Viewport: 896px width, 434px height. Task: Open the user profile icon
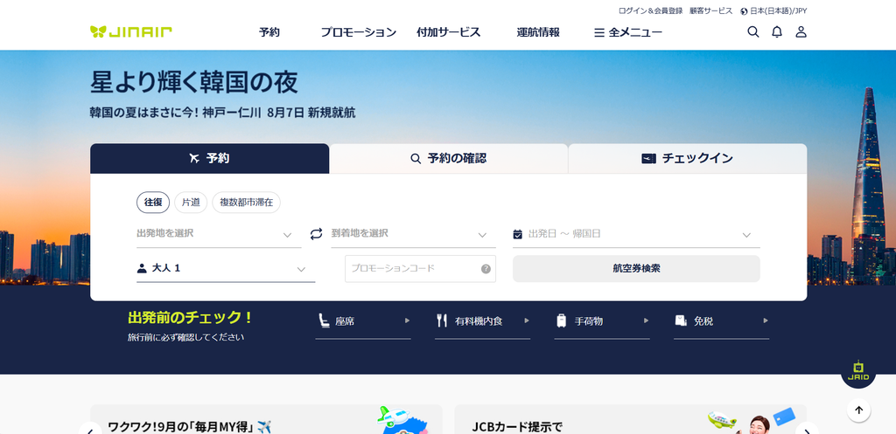pyautogui.click(x=801, y=32)
